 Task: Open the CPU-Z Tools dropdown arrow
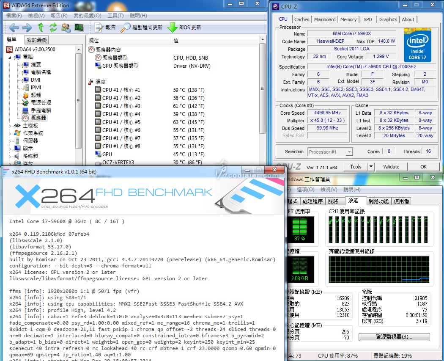371,167
